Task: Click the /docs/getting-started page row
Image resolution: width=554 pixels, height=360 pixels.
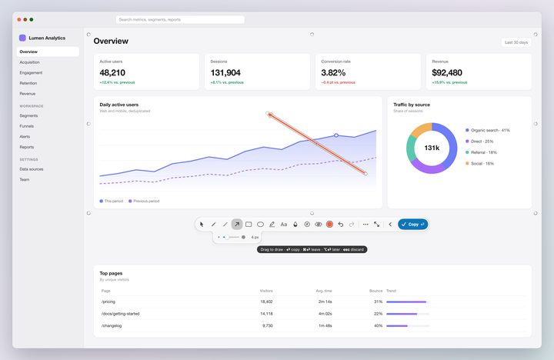Action: 312,314
